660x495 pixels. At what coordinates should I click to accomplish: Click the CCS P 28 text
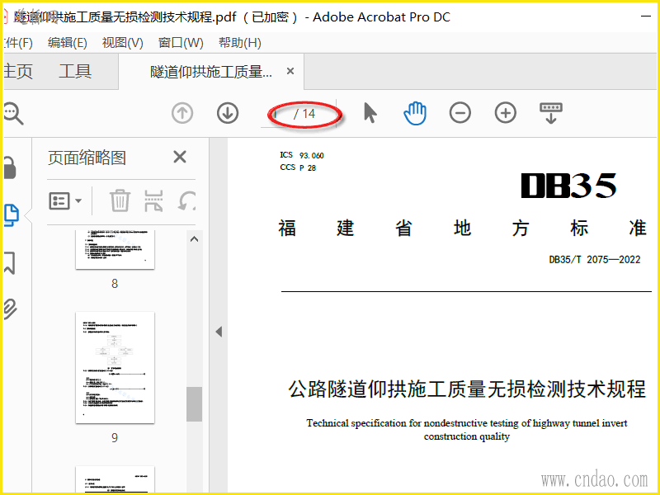[x=298, y=167]
